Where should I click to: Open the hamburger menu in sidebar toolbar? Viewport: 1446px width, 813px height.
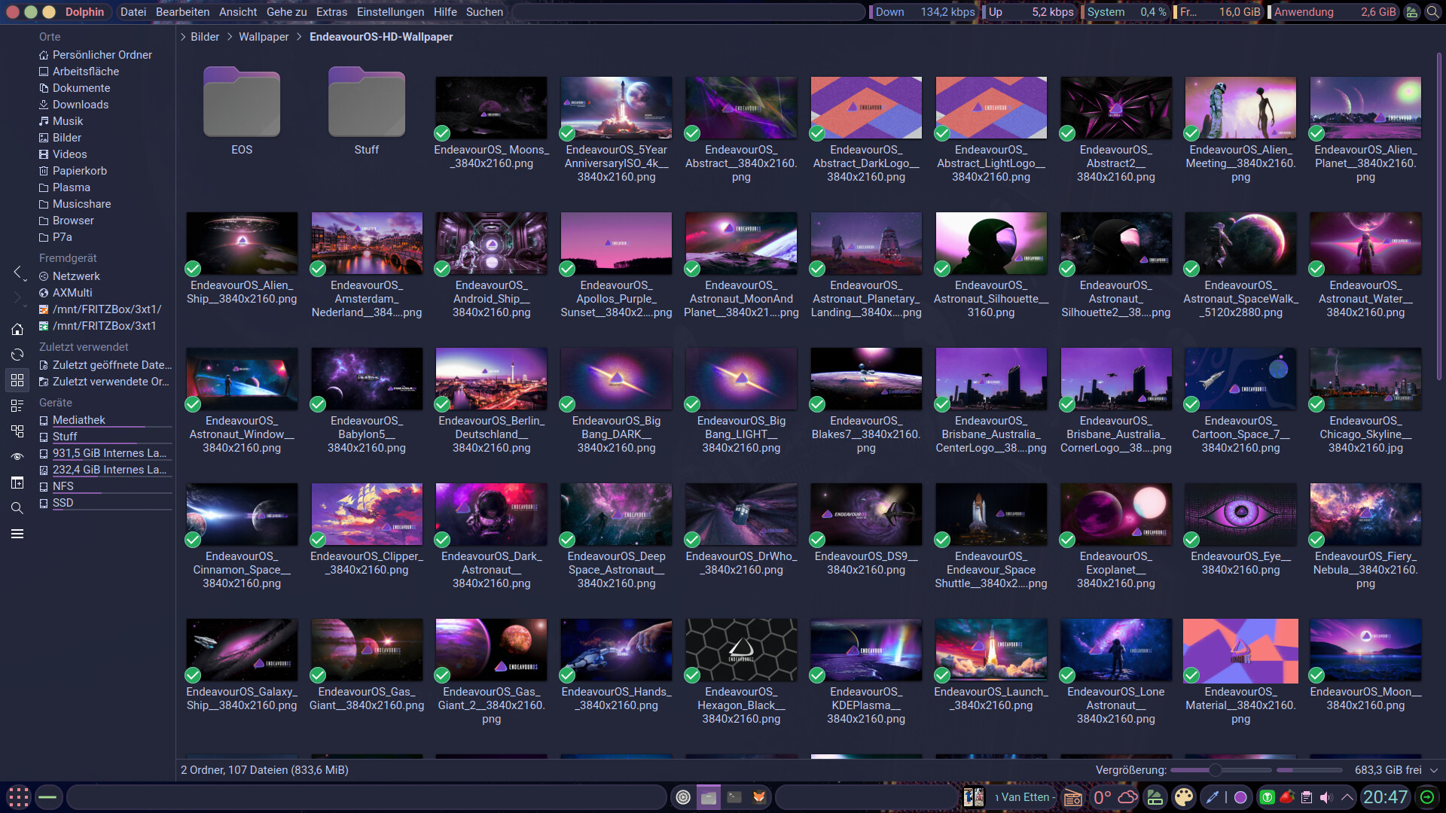click(17, 534)
